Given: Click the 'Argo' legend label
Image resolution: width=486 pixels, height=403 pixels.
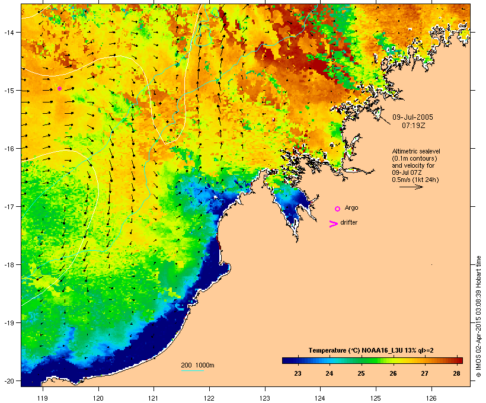Looking at the screenshot, I should coord(351,207).
